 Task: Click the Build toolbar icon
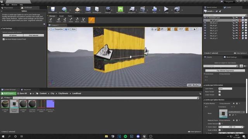click(155, 10)
